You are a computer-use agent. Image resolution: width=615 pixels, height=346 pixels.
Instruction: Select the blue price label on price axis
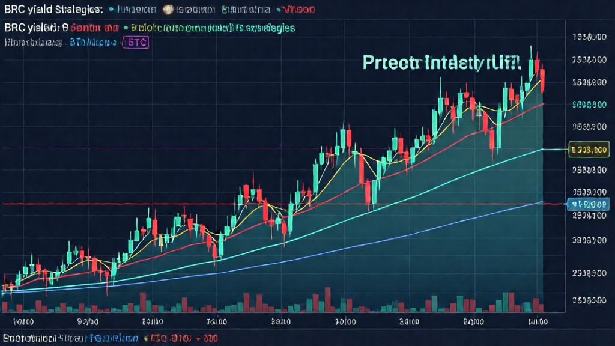pos(588,205)
